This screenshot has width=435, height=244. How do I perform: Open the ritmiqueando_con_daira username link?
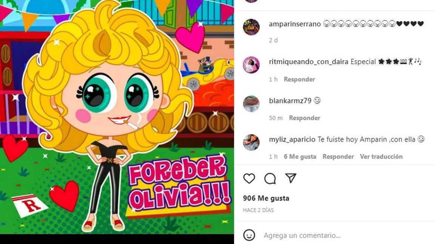[309, 62]
